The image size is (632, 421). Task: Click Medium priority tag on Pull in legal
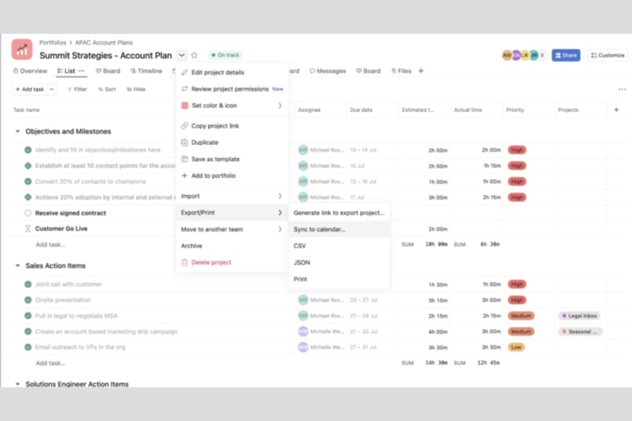coord(521,316)
